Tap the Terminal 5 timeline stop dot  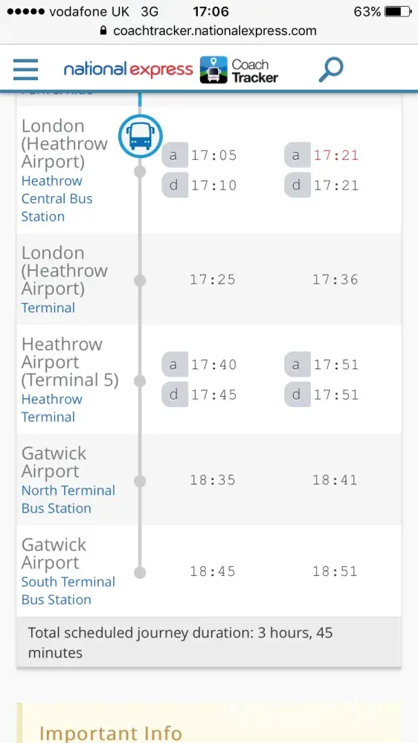(140, 381)
